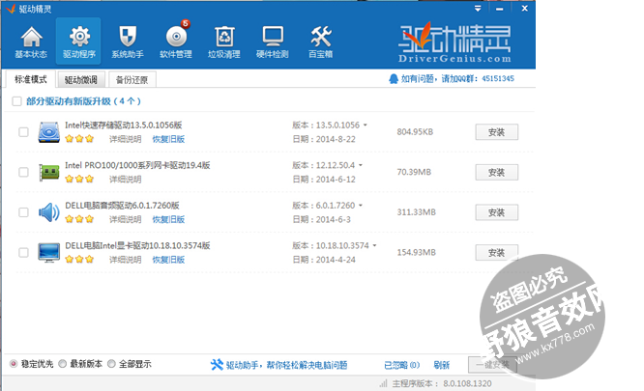Click the monitor icon for DELL电脑Intel显卡驱动

pyautogui.click(x=49, y=253)
